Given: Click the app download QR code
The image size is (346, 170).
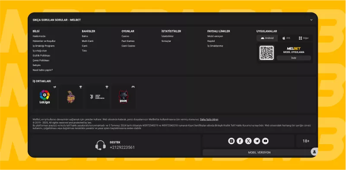Looking at the screenshot, I should (267, 53).
